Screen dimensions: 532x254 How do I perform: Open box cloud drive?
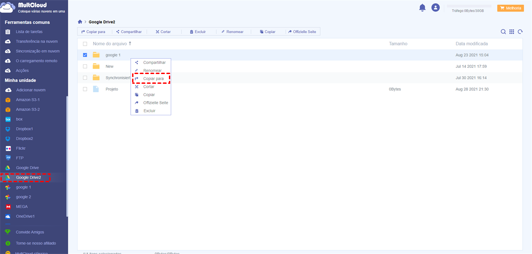click(x=19, y=119)
